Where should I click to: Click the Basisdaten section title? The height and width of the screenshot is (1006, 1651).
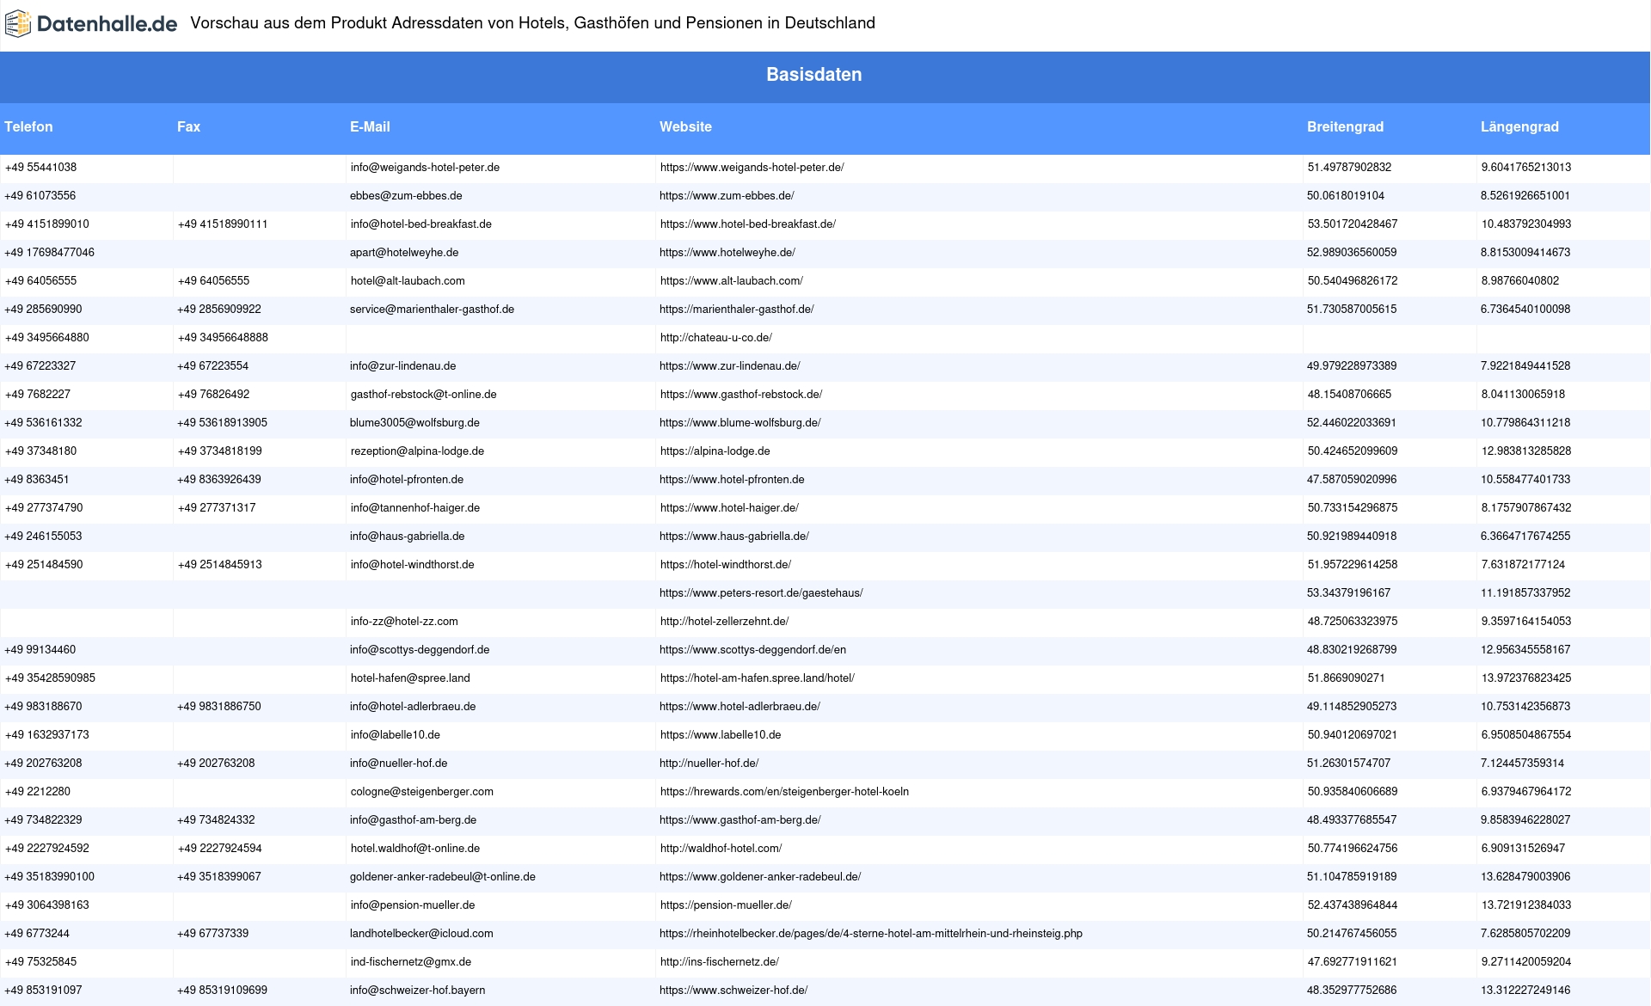coord(813,75)
